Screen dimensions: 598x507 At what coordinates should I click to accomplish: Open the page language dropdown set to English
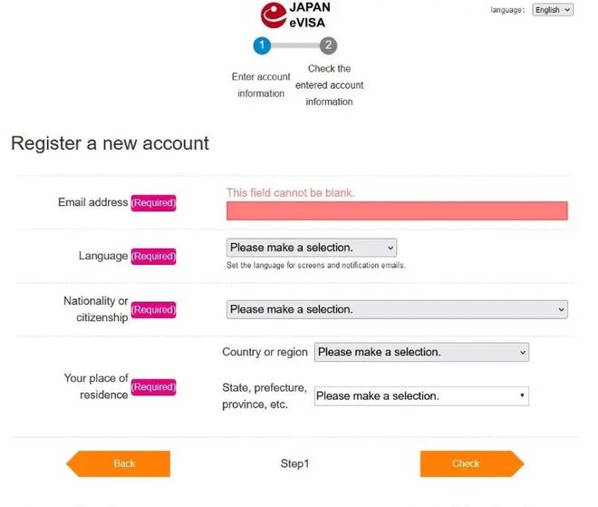pyautogui.click(x=553, y=10)
